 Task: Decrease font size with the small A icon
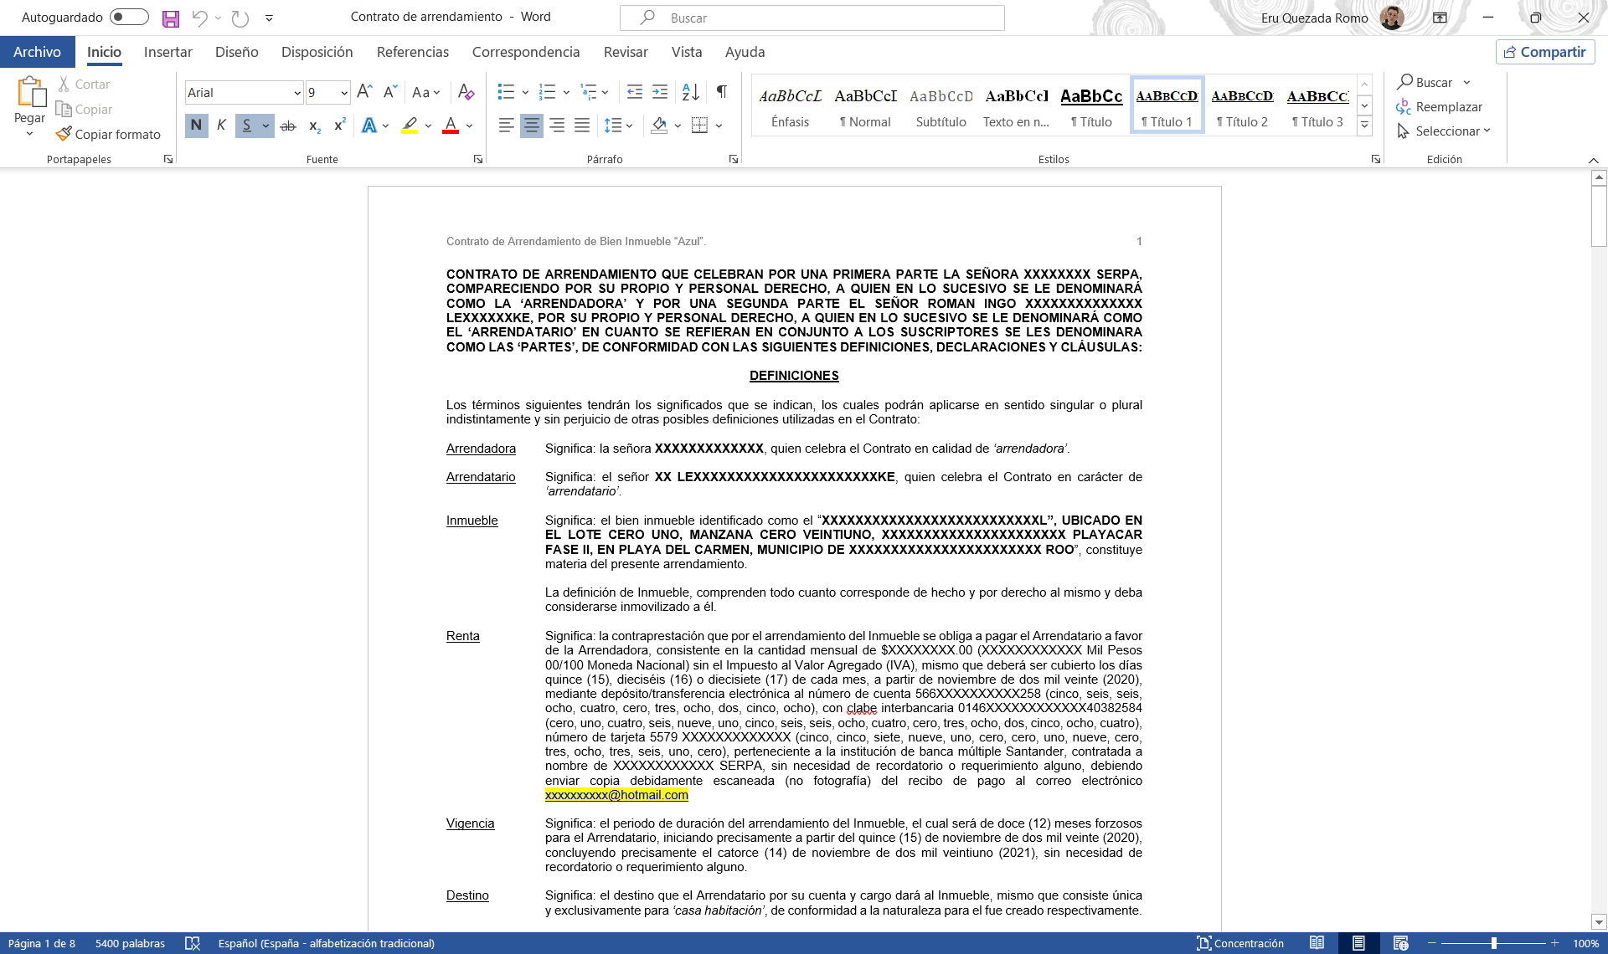pos(389,92)
